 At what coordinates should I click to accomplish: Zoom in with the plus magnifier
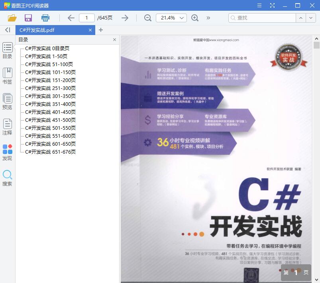[x=195, y=18]
